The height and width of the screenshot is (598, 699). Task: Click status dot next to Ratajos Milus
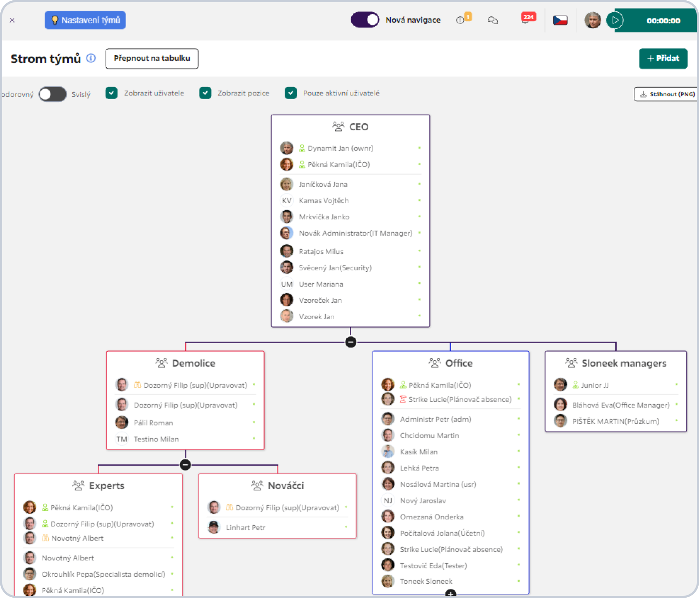tap(419, 251)
